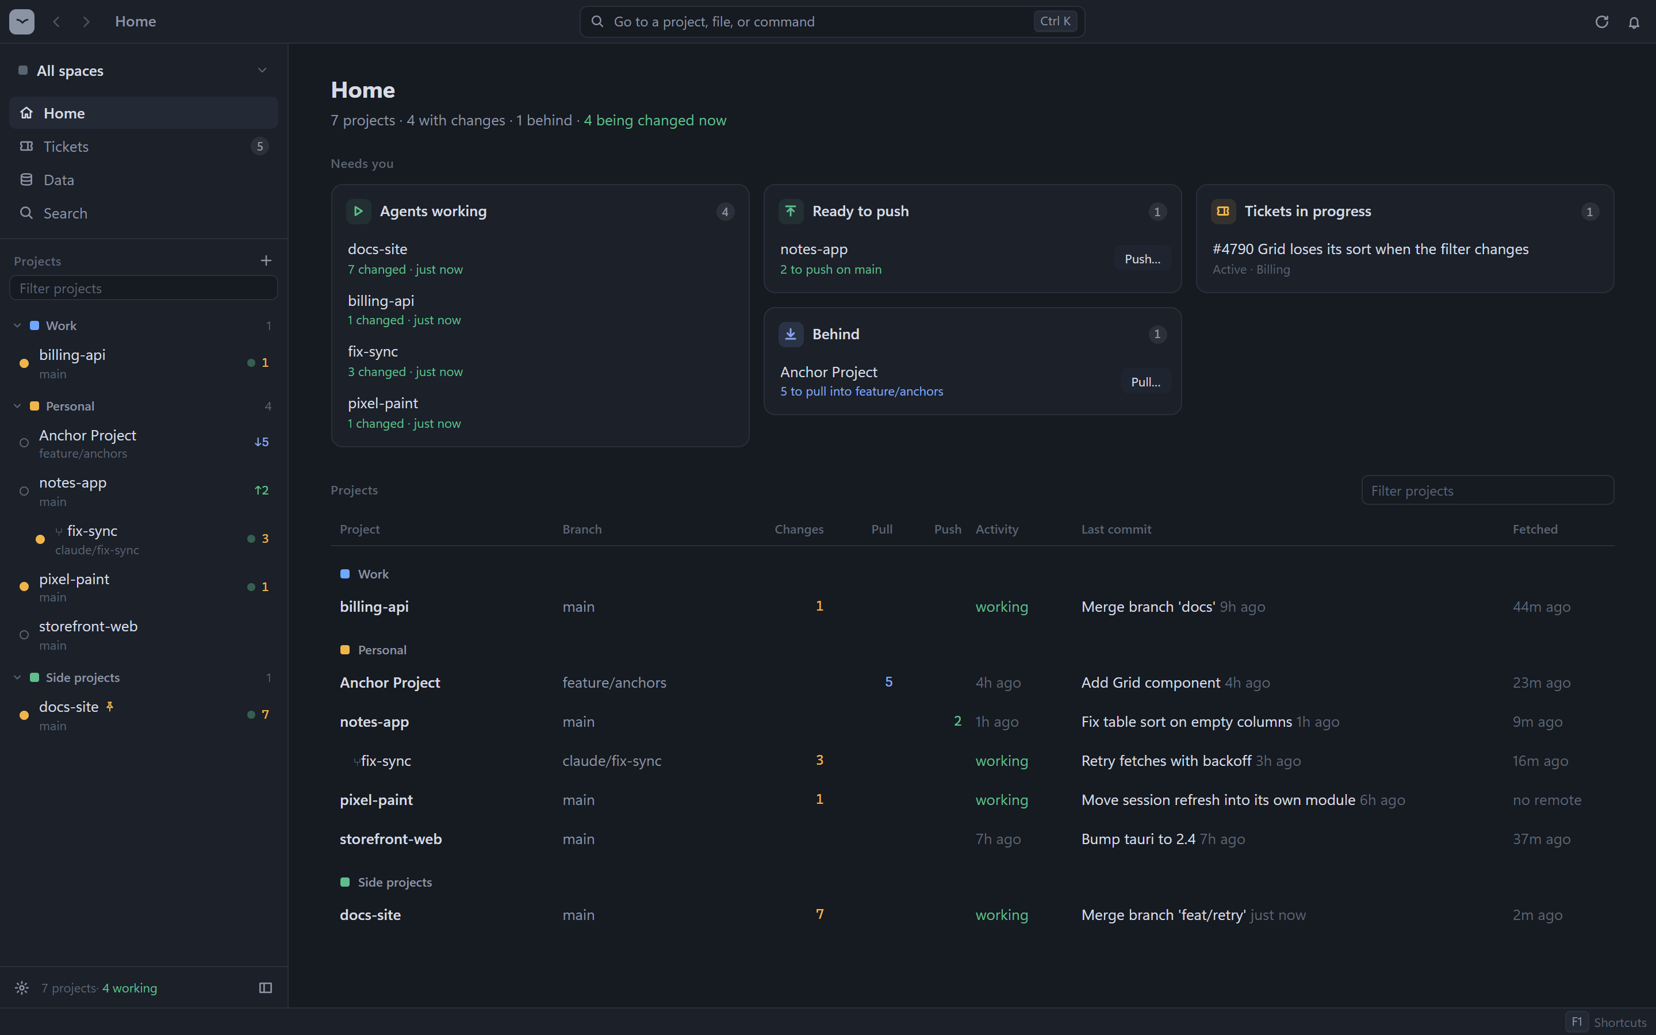1656x1035 pixels.
Task: Click the Tickets in progress icon
Action: coord(1223,212)
